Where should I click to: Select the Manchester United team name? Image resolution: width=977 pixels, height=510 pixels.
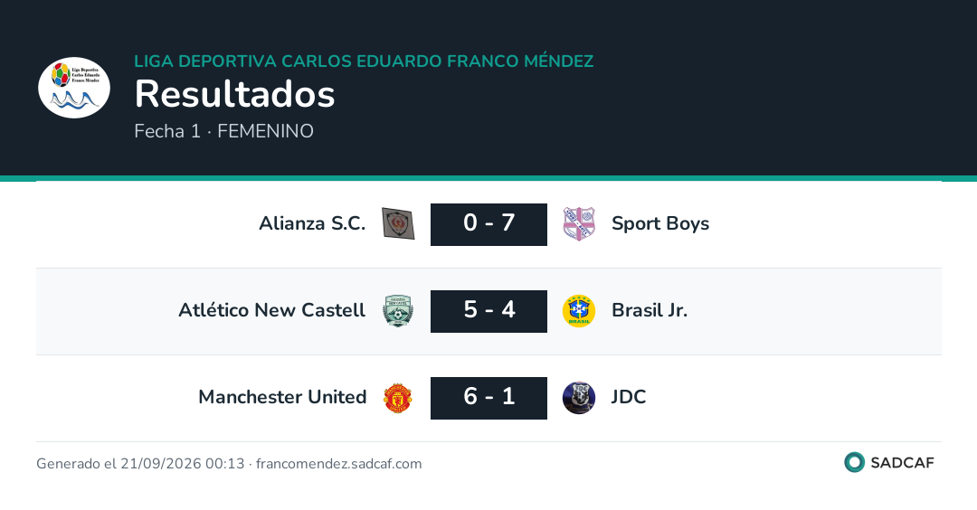click(x=282, y=397)
